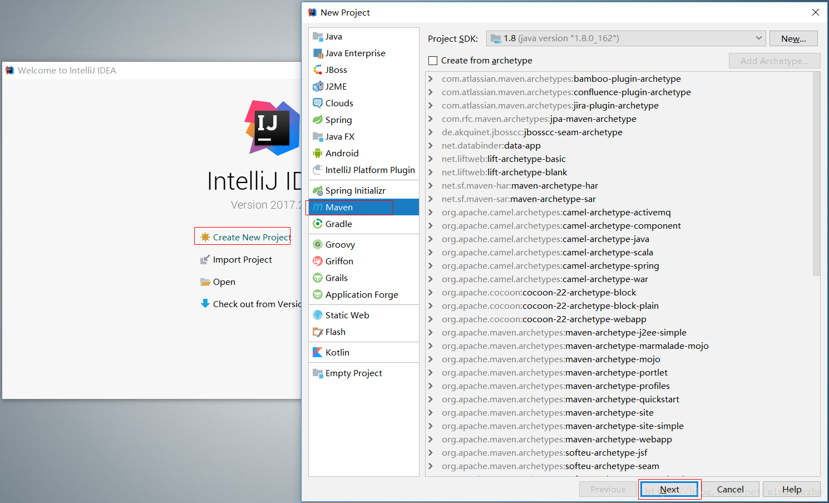
Task: Select Maven project type
Action: pos(364,207)
